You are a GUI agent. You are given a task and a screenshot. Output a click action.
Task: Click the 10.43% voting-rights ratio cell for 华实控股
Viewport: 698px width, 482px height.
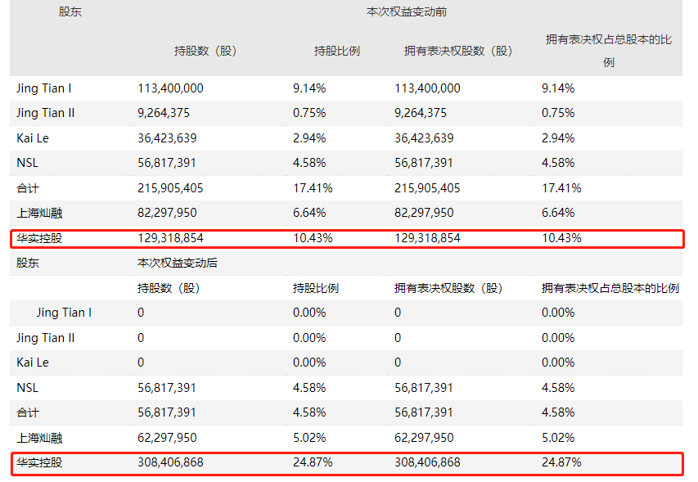point(561,238)
